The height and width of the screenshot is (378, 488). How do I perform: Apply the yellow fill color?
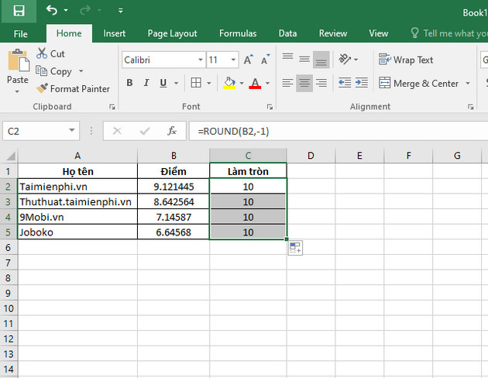229,83
